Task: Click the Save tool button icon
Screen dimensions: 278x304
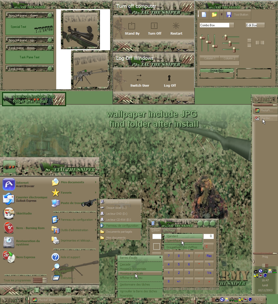Action: click(x=229, y=15)
